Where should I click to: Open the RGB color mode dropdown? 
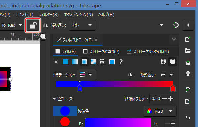(160, 111)
